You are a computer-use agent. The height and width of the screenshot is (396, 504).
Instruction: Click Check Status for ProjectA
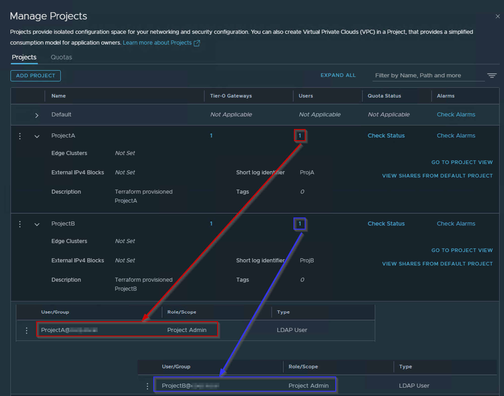pos(386,136)
